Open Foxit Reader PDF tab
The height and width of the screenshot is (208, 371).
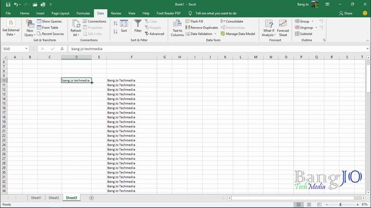(x=169, y=13)
